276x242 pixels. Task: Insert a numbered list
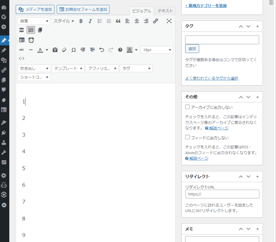(109, 21)
